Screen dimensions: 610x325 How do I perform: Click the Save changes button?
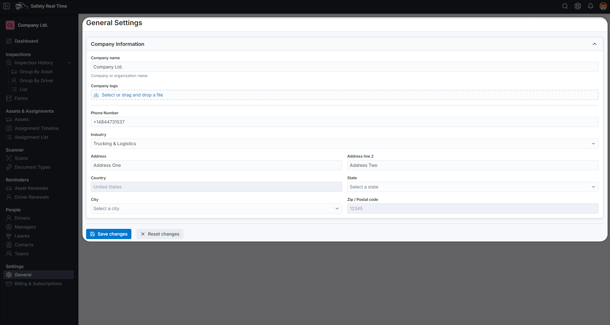(x=108, y=234)
